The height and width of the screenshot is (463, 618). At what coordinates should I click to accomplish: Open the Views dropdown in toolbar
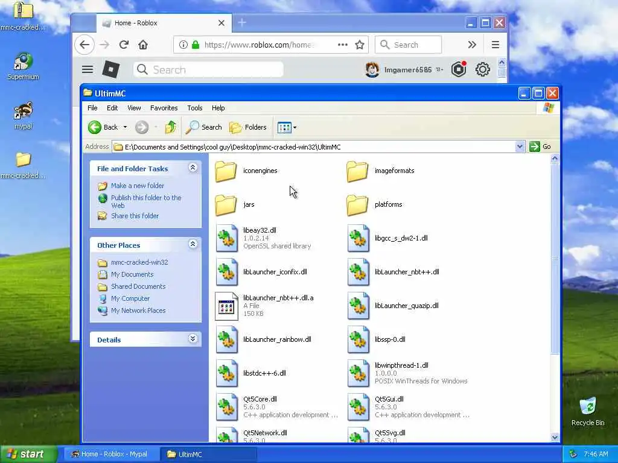pos(287,127)
